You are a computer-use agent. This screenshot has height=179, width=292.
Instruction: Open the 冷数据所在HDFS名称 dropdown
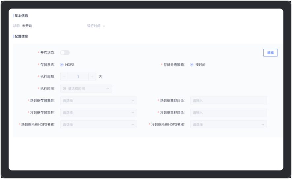coord(228,125)
